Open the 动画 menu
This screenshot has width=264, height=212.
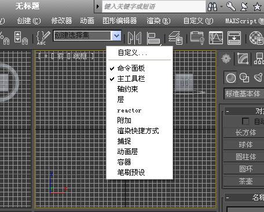[87, 21]
